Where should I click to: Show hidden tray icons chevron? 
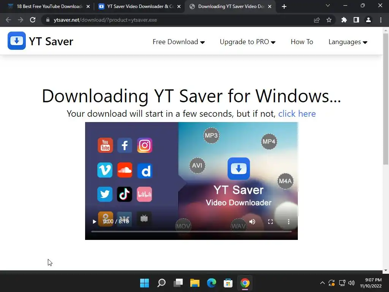click(x=322, y=283)
